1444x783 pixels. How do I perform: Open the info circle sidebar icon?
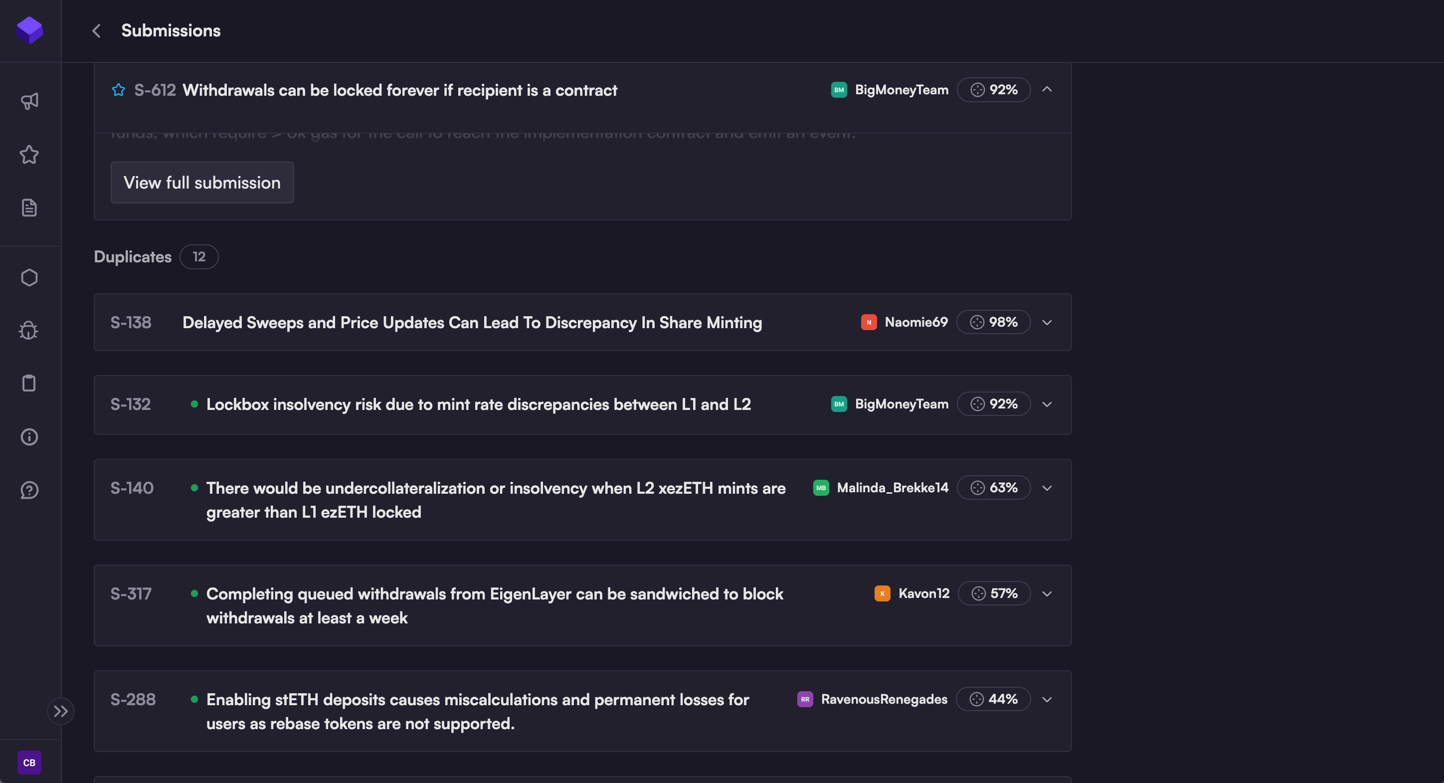pos(29,436)
